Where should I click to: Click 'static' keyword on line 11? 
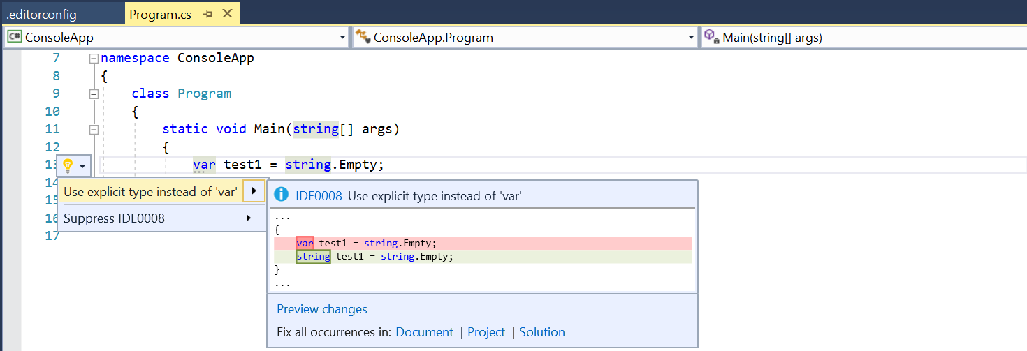click(x=185, y=129)
